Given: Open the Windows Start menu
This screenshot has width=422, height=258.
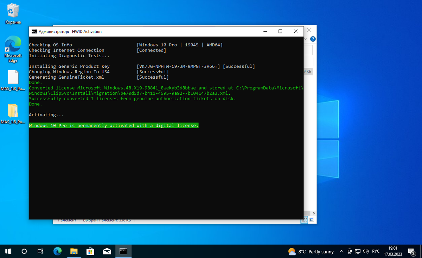Looking at the screenshot, I should point(8,251).
